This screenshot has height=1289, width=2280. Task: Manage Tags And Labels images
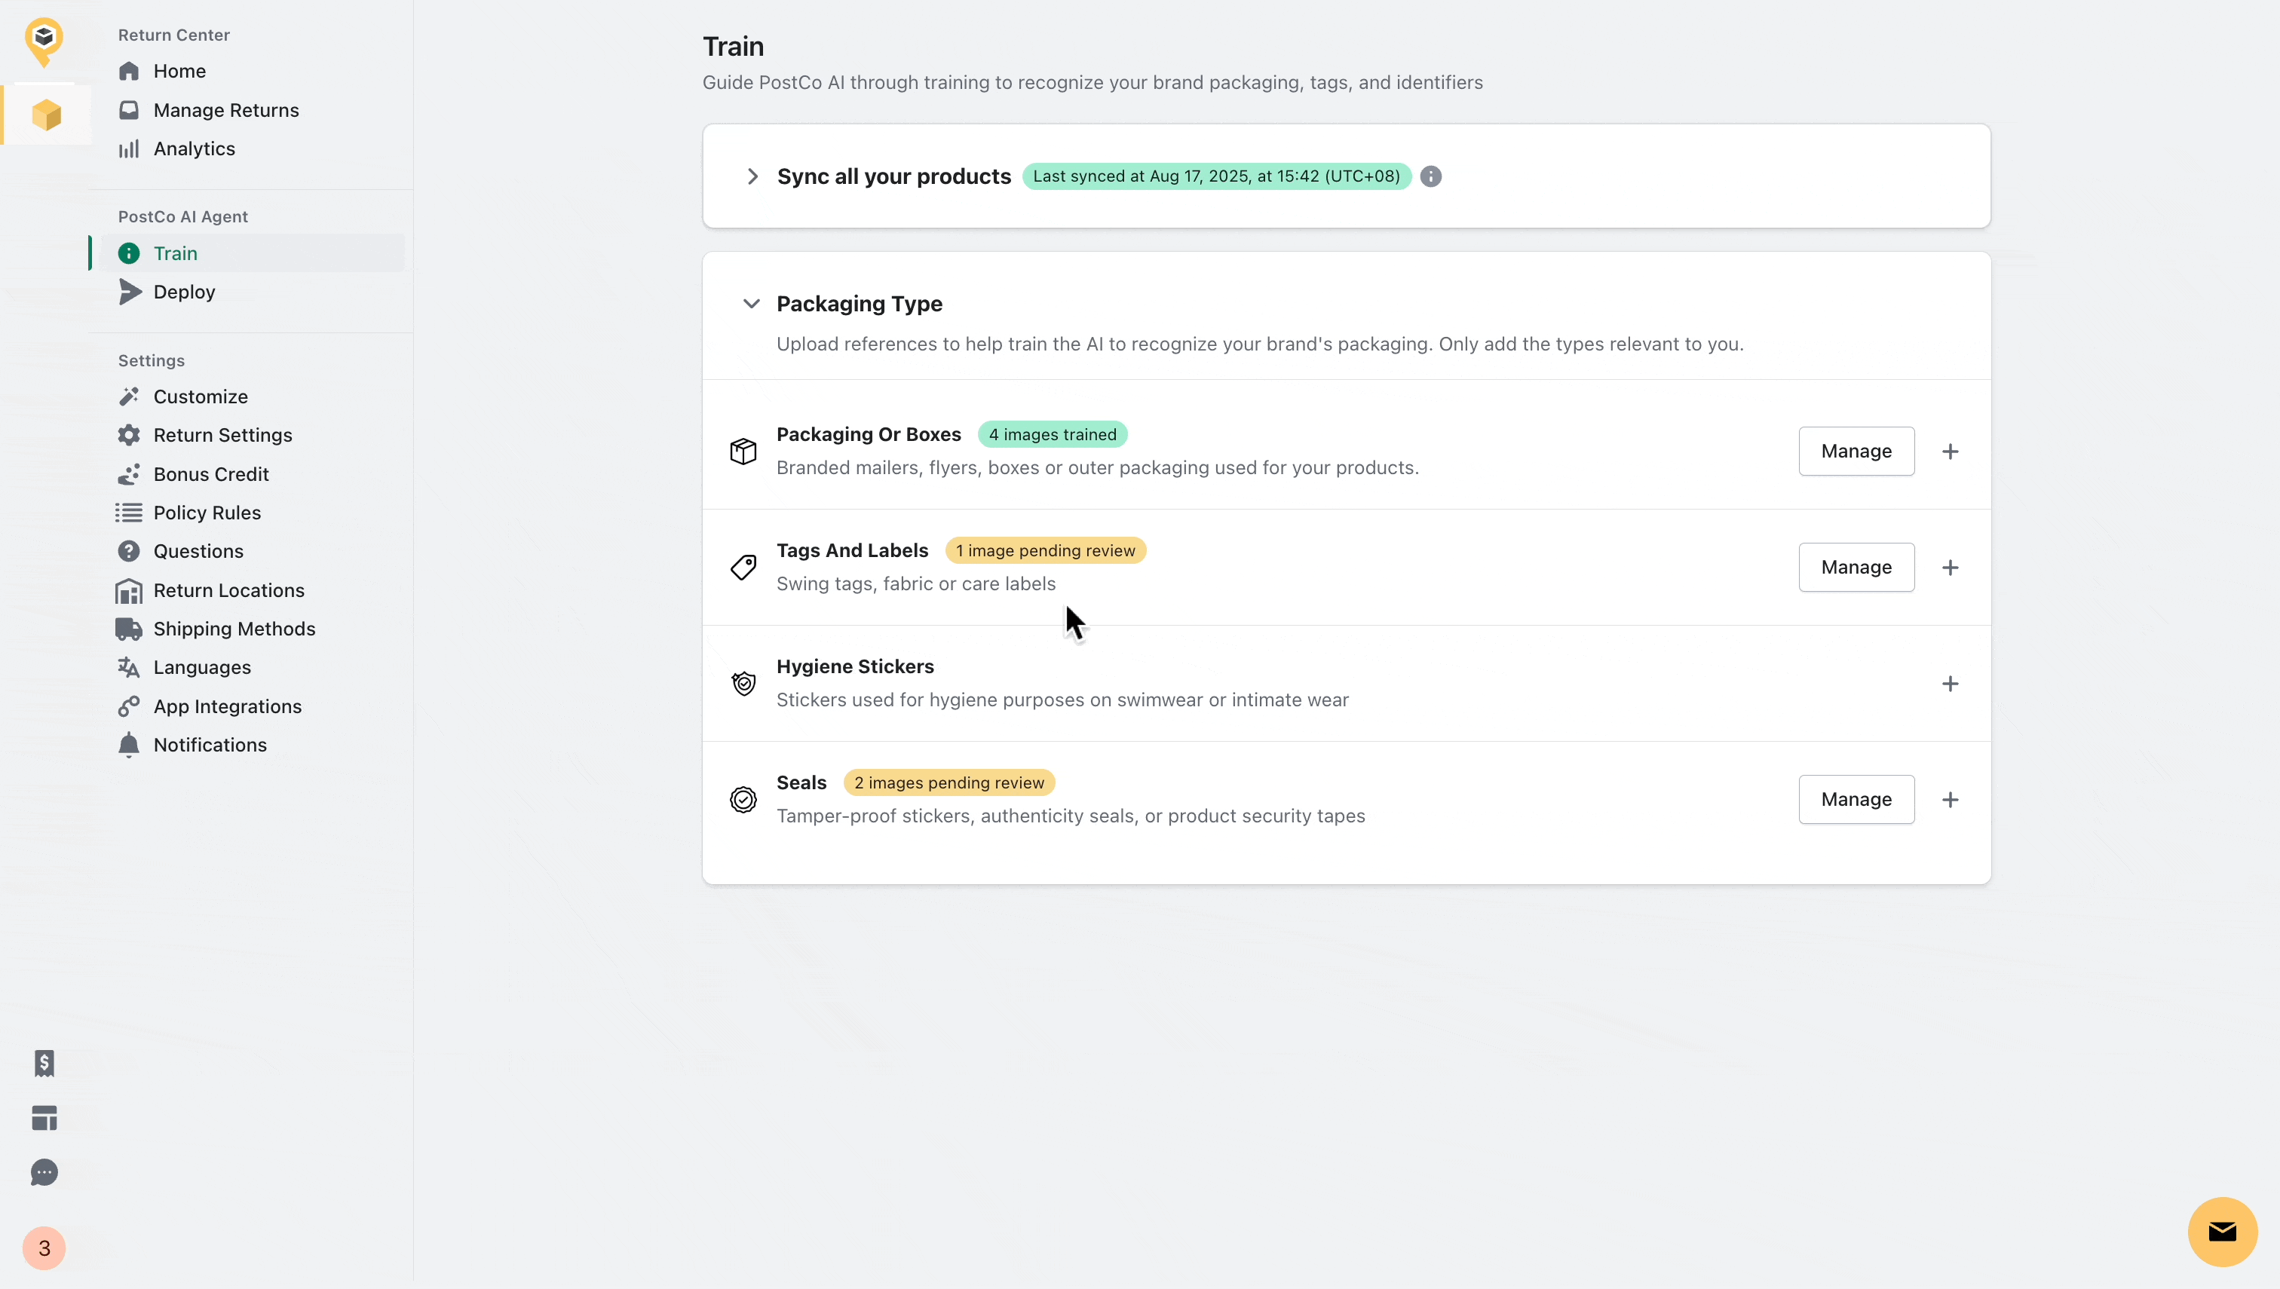tap(1857, 568)
